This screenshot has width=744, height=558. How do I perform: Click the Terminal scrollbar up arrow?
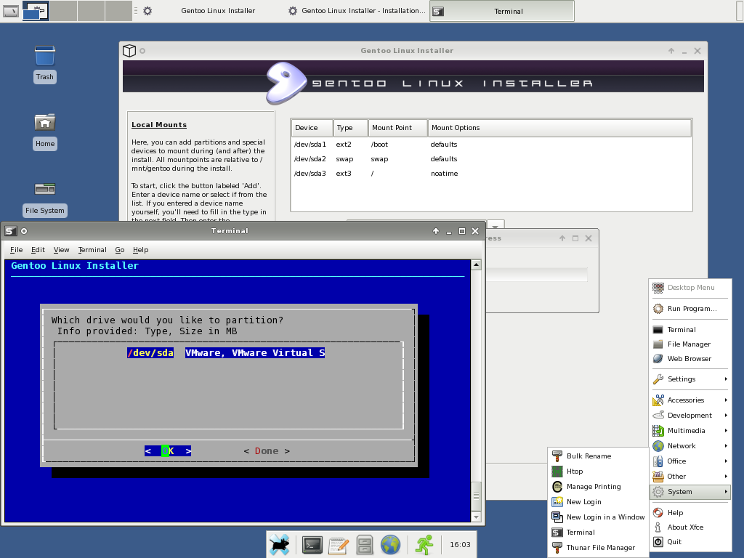pyautogui.click(x=477, y=264)
